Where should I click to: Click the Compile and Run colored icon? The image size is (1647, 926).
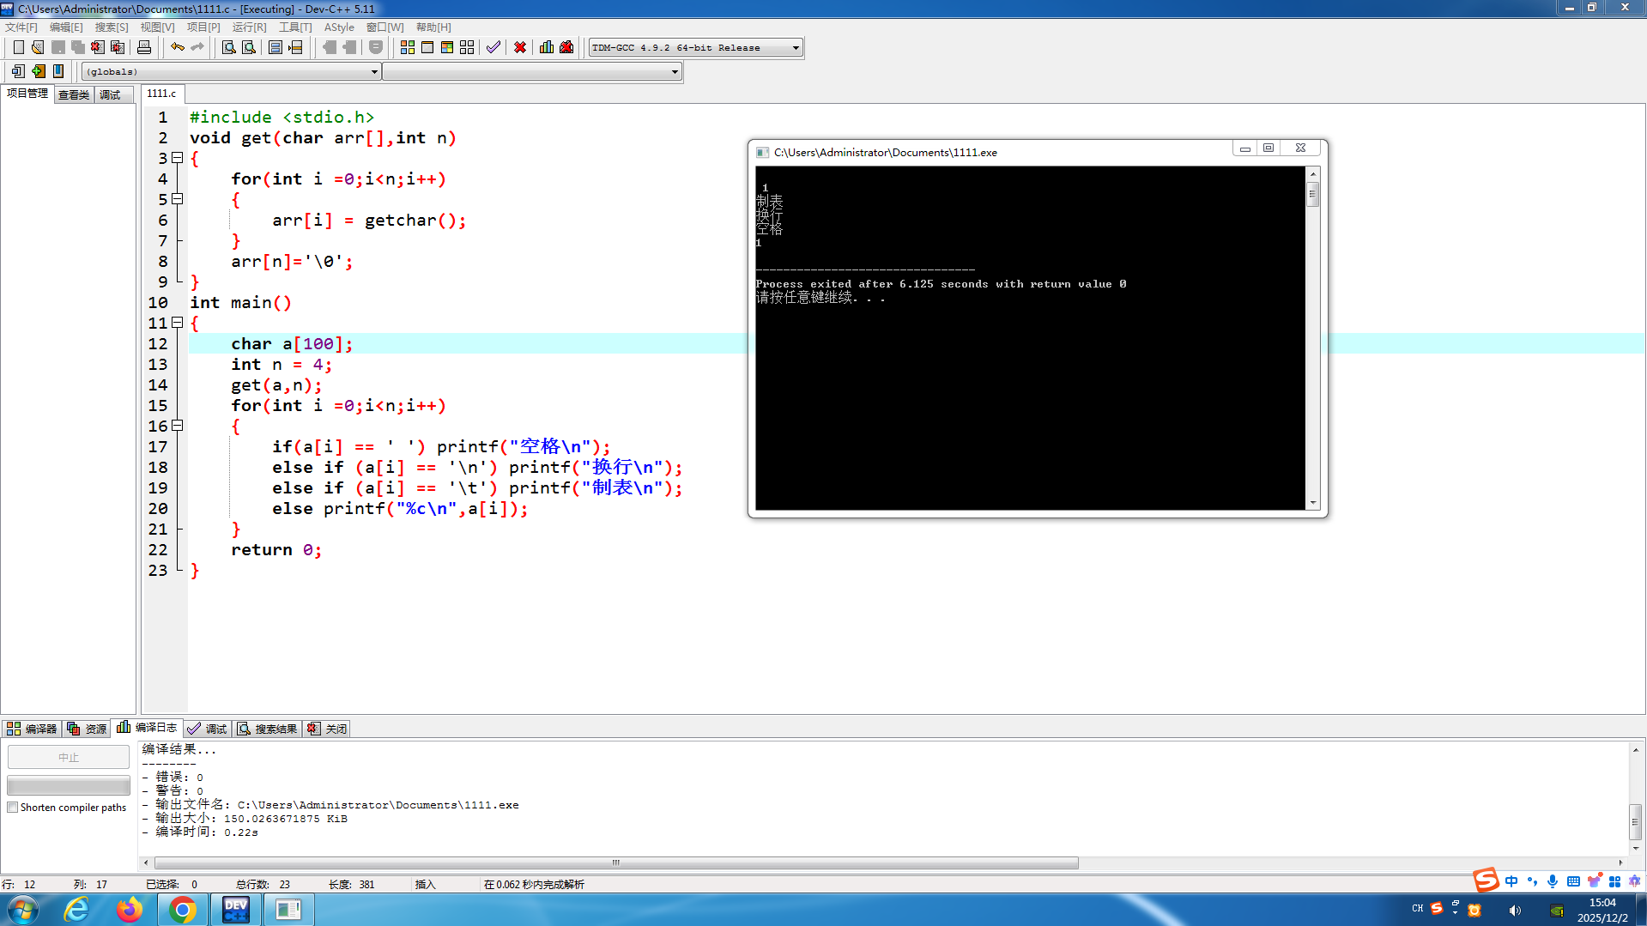click(x=447, y=47)
